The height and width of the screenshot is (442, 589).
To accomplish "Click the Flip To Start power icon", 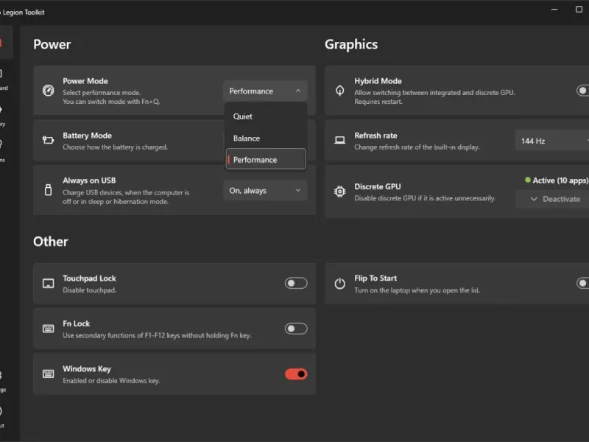I will (340, 284).
